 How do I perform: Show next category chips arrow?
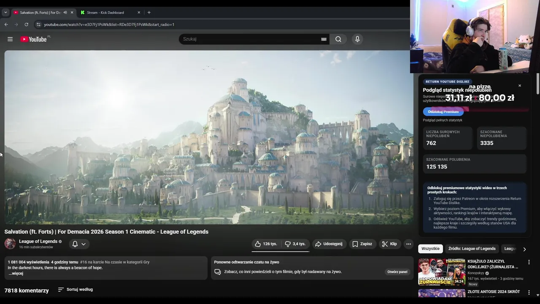pos(524,249)
